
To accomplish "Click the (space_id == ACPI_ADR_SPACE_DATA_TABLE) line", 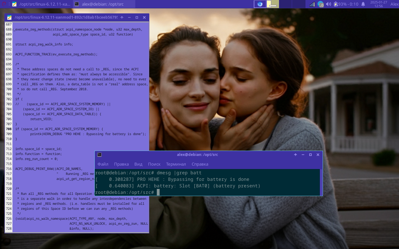I will coord(62,114).
